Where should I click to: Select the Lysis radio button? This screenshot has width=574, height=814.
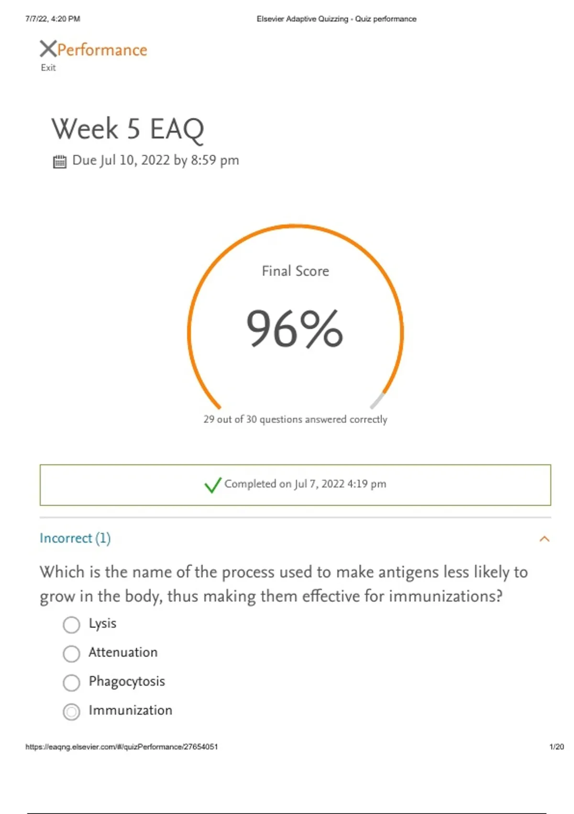point(72,625)
